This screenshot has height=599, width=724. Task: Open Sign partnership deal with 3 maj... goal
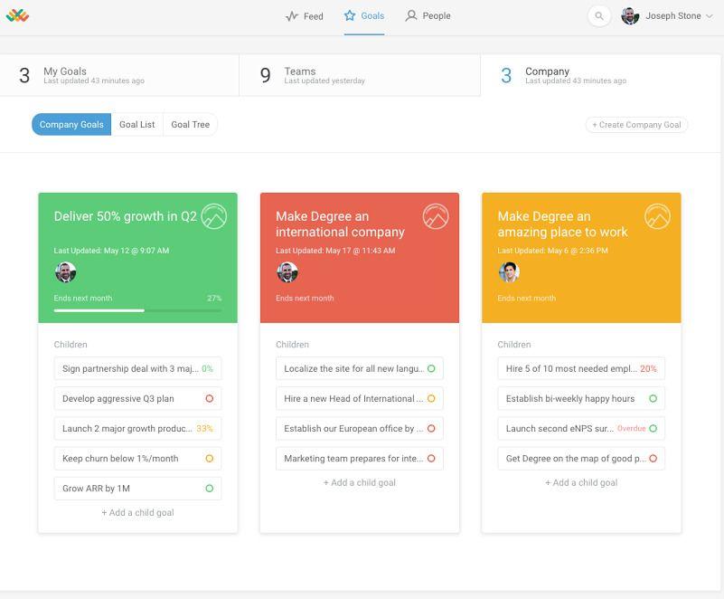[x=137, y=369]
